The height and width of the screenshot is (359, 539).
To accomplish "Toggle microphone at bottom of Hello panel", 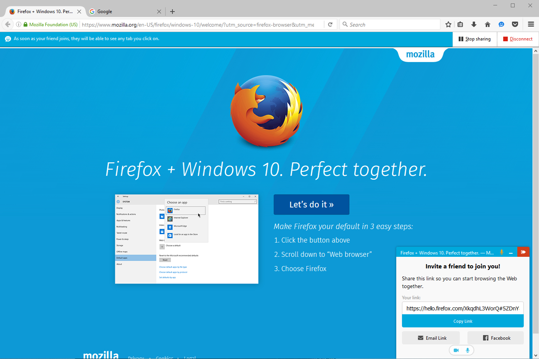I will click(468, 350).
